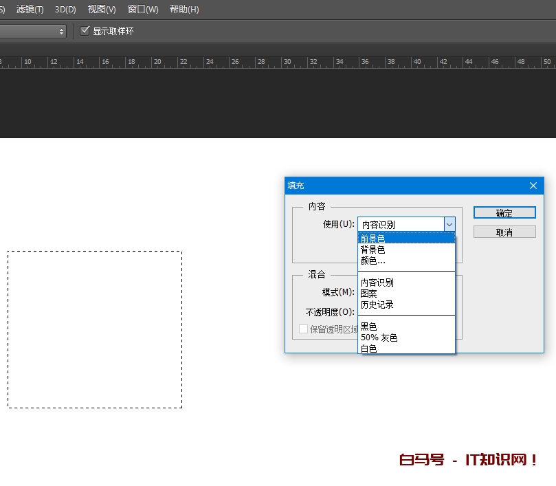Open the 3D(D) menu
Viewport: 556px width, 486px height.
pos(65,10)
